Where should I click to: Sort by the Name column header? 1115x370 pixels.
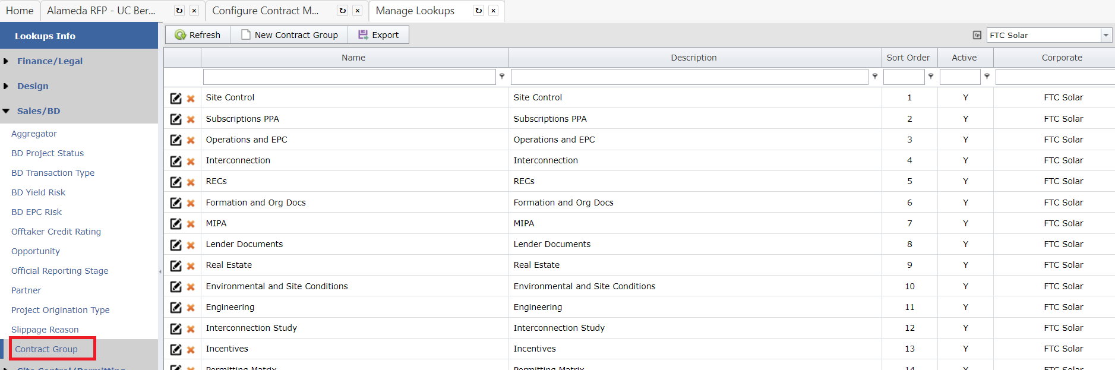pyautogui.click(x=353, y=58)
